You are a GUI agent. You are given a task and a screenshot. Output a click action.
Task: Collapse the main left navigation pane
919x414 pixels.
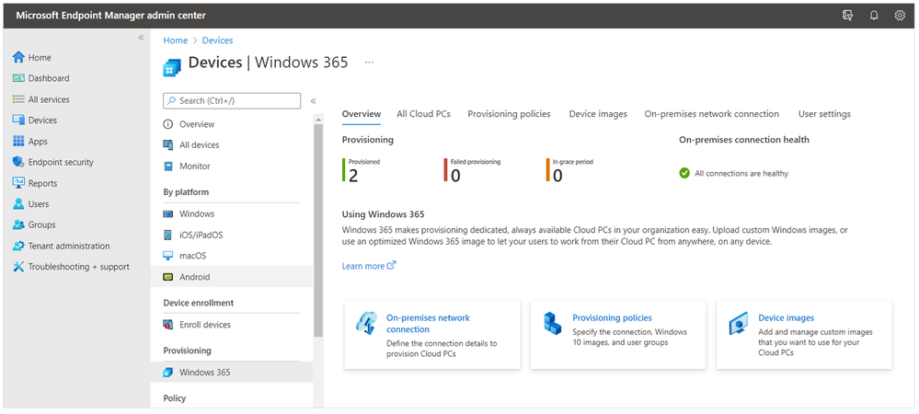[x=141, y=38]
